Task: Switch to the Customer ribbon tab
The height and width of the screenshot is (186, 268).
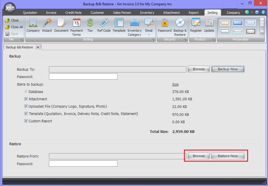Action: click(97, 13)
